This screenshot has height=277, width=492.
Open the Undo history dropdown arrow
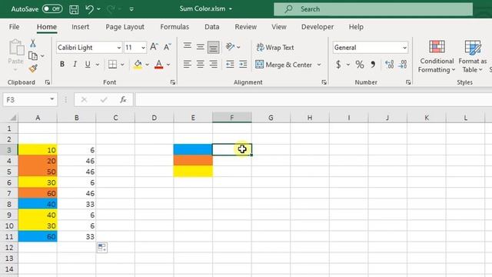click(99, 9)
